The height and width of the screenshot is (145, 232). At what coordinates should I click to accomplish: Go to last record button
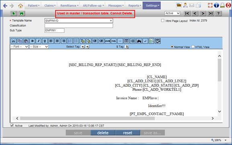(211, 13)
